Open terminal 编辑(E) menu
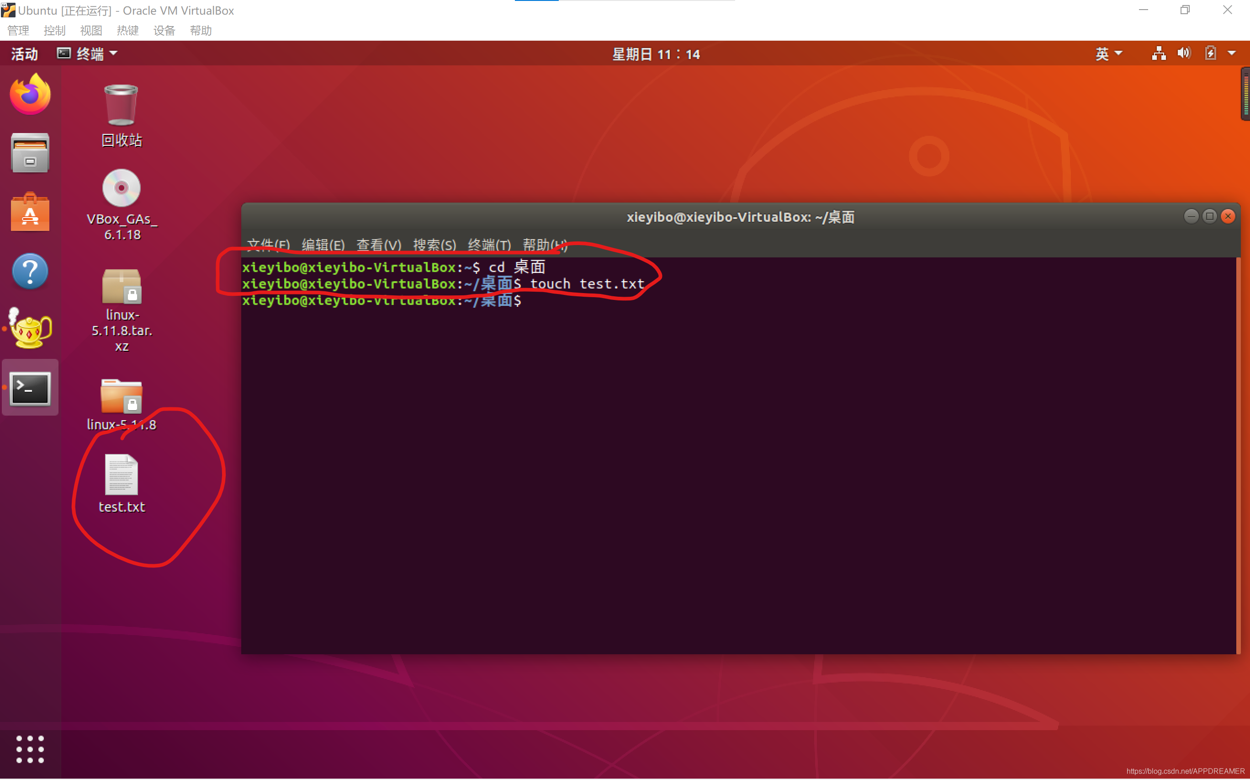 coord(323,245)
